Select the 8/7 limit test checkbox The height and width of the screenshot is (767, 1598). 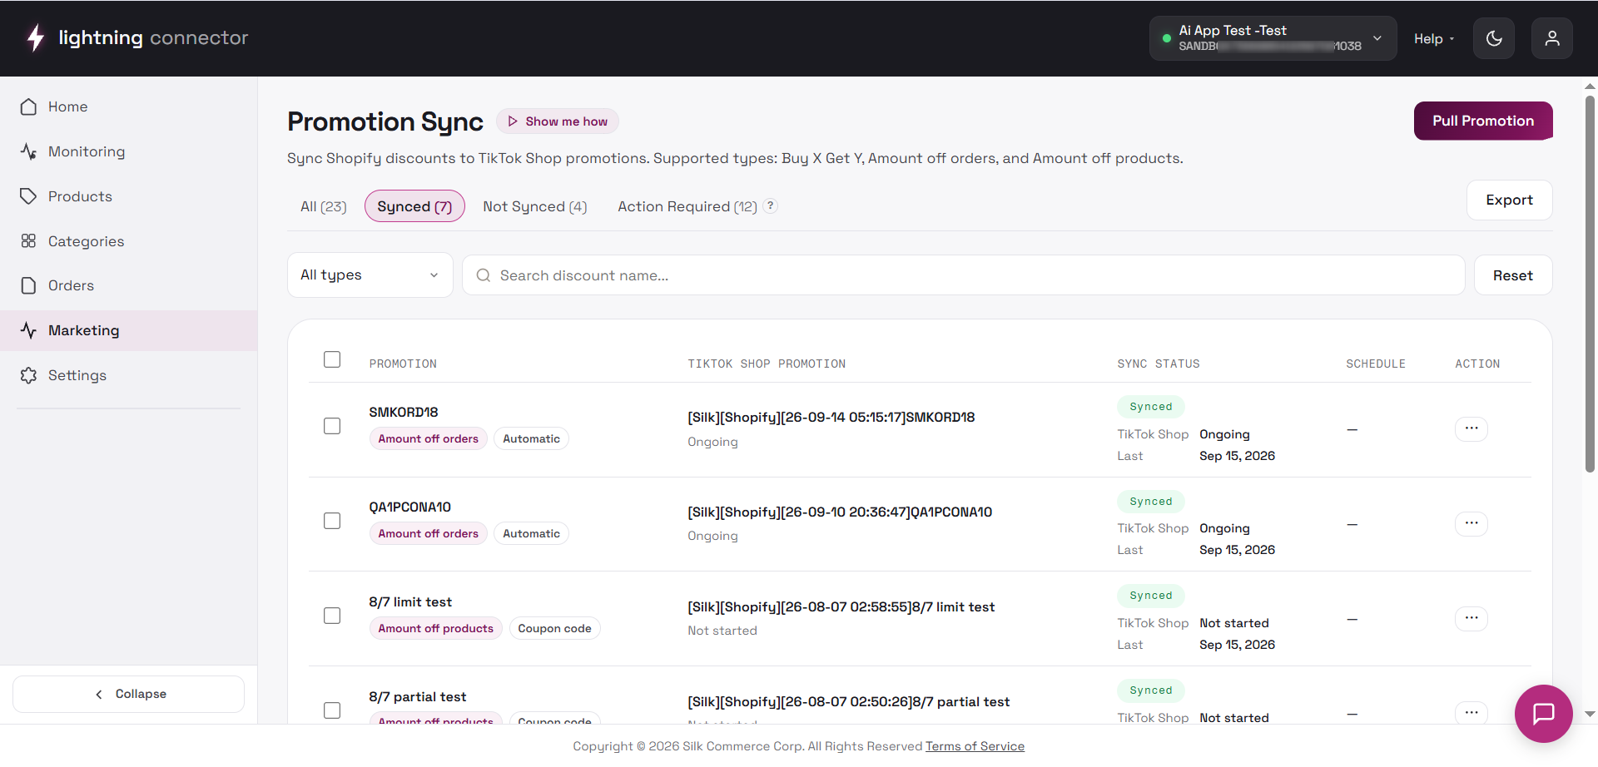[x=332, y=616]
